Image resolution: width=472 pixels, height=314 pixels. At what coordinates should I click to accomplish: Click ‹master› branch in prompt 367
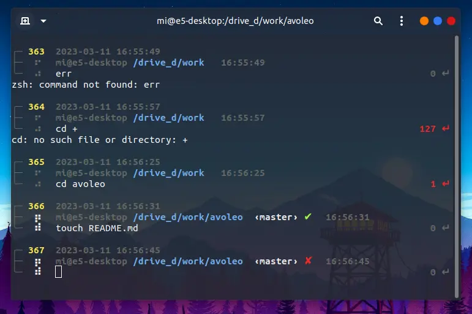(276, 261)
